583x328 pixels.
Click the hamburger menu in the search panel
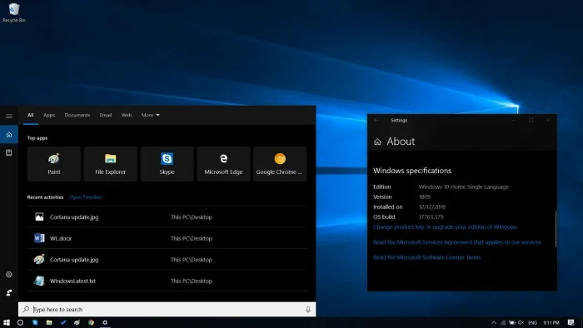pyautogui.click(x=9, y=117)
